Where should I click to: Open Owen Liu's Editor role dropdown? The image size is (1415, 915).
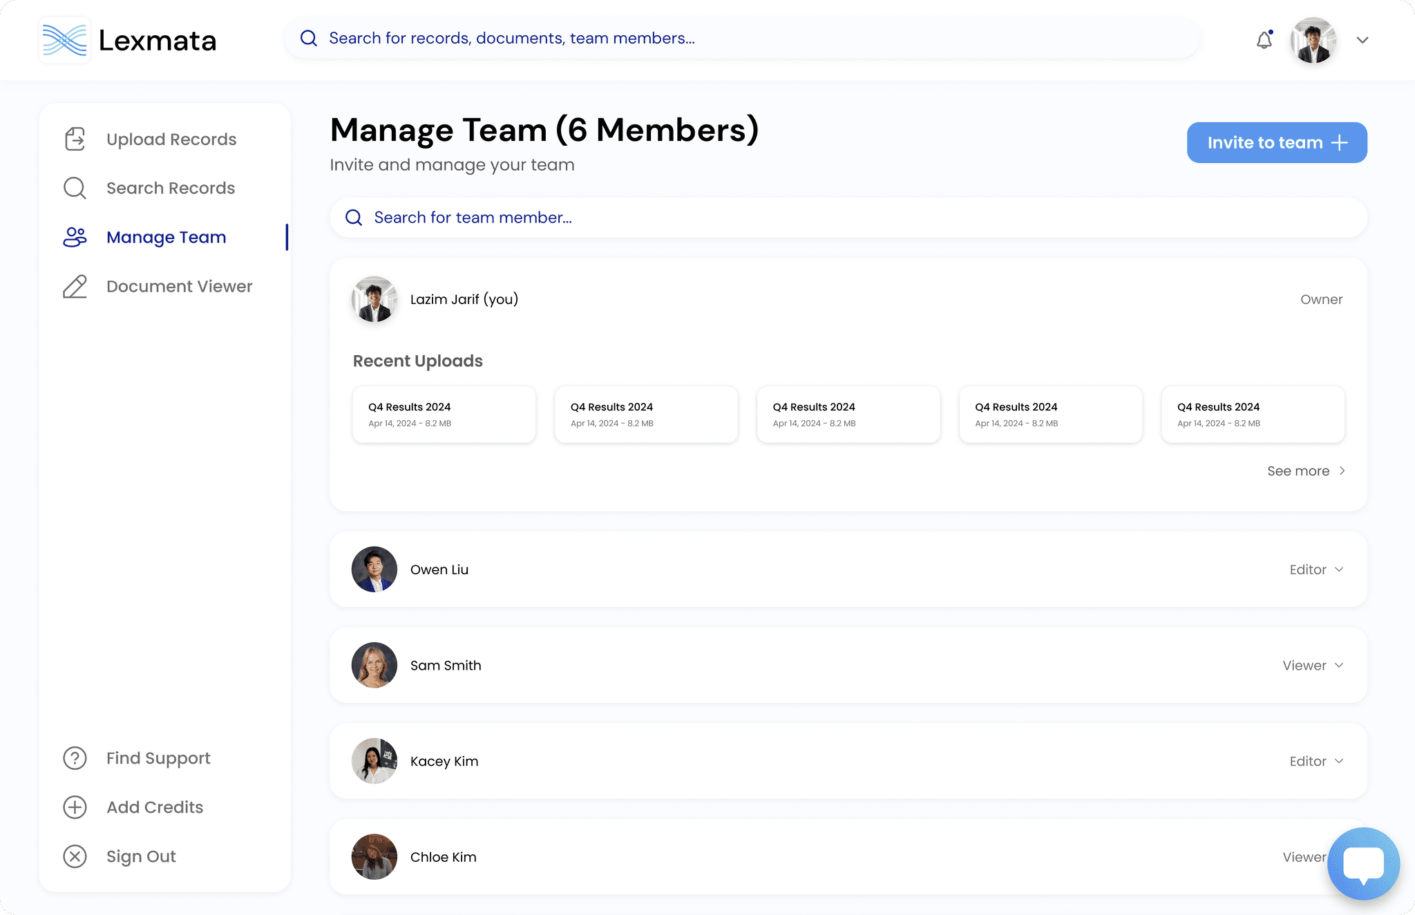coord(1316,569)
